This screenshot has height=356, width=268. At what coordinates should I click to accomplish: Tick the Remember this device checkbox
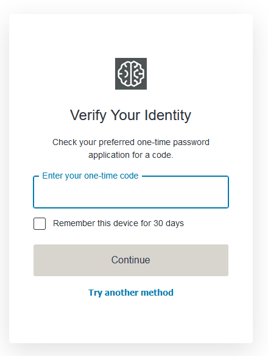point(40,224)
